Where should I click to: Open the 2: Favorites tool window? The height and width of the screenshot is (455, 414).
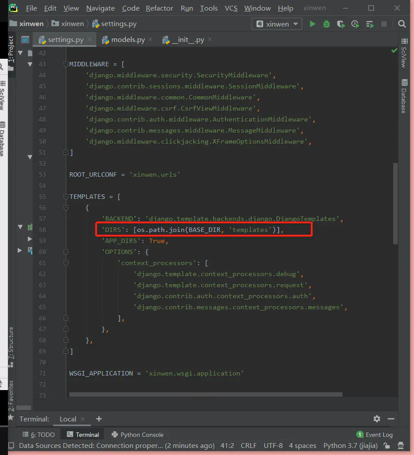click(11, 400)
